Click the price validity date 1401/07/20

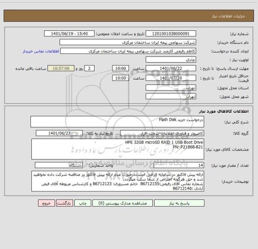click(171, 78)
